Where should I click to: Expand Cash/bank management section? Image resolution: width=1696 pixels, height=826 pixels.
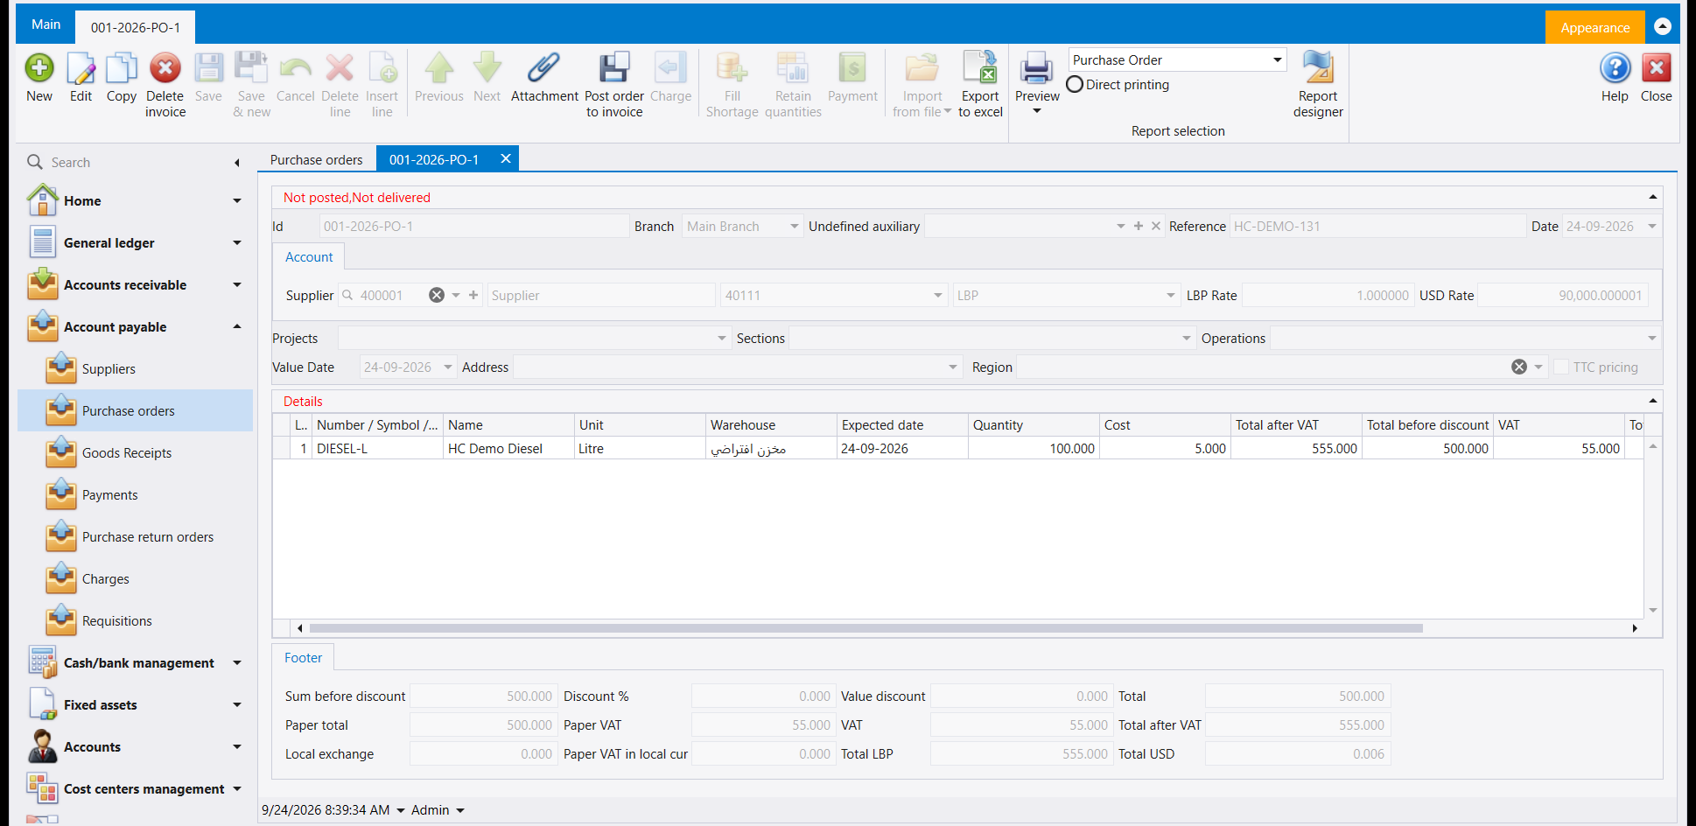click(x=237, y=662)
